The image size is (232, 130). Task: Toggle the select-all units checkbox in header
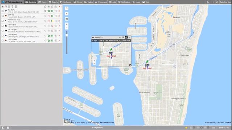(3, 6)
